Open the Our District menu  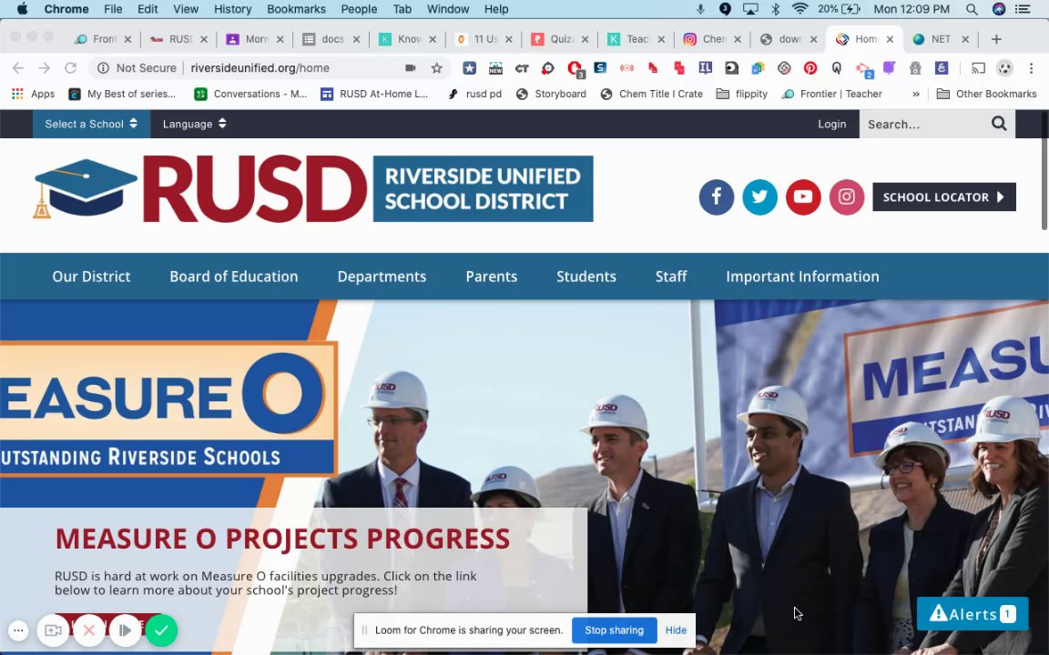91,277
